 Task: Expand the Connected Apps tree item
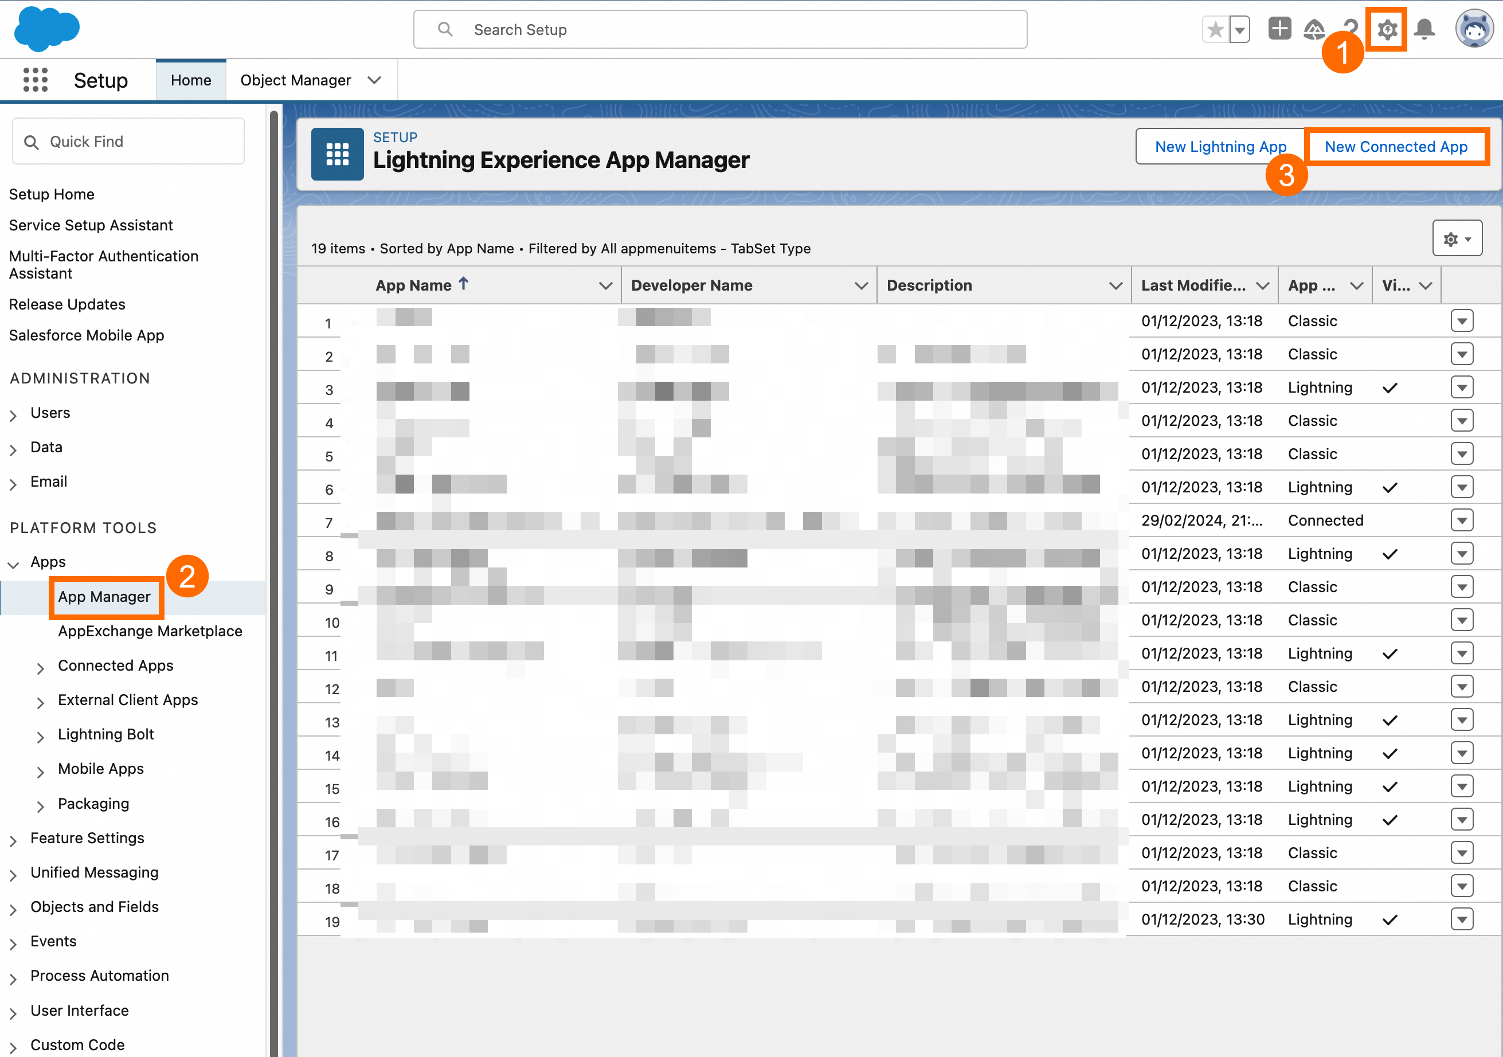[x=41, y=667]
